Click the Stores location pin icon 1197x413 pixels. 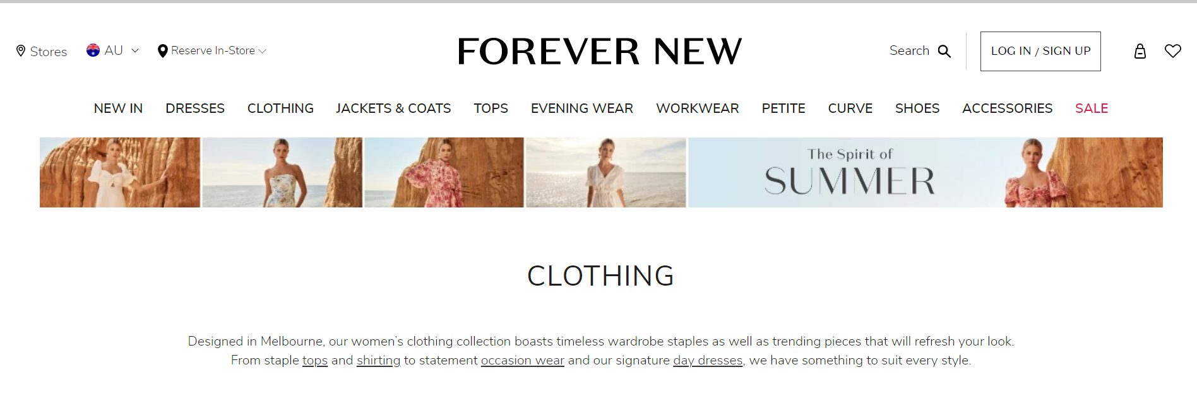point(21,51)
